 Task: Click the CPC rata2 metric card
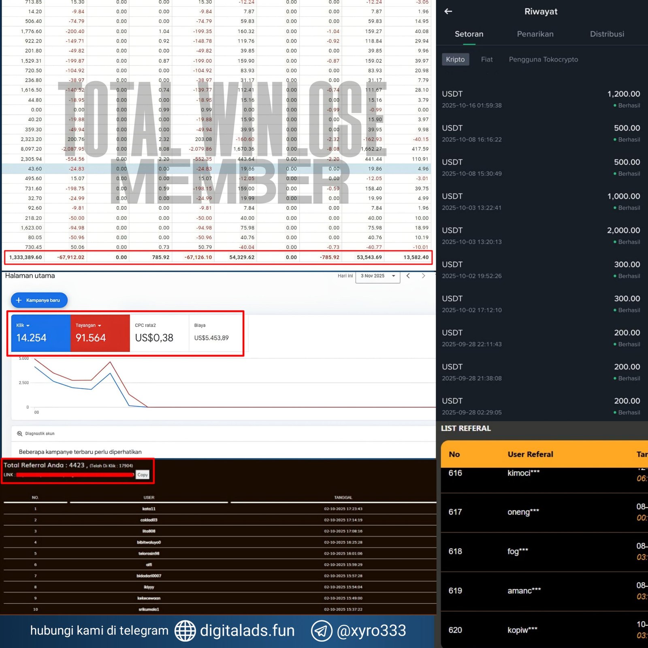[159, 333]
